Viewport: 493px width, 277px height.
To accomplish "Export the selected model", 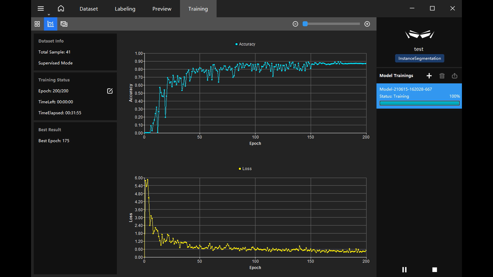I will 454,76.
